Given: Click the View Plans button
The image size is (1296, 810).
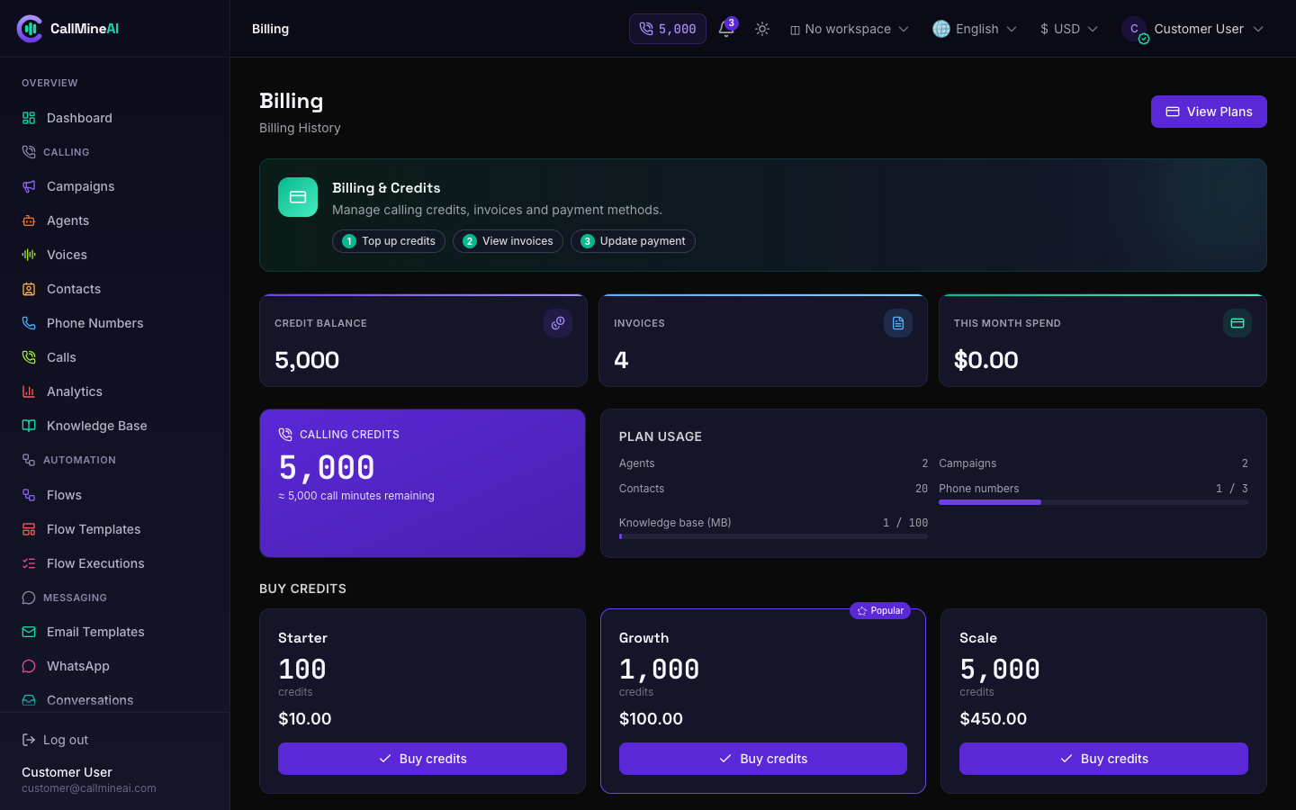Looking at the screenshot, I should pyautogui.click(x=1209, y=112).
